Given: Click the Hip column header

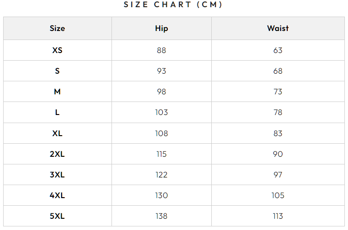Looking at the screenshot, I should (161, 28).
